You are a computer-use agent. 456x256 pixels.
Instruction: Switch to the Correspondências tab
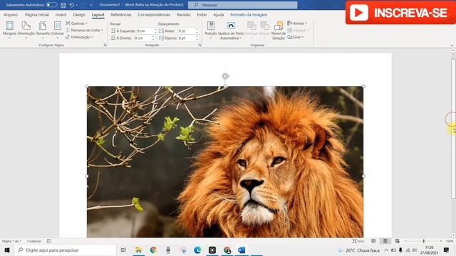click(154, 14)
